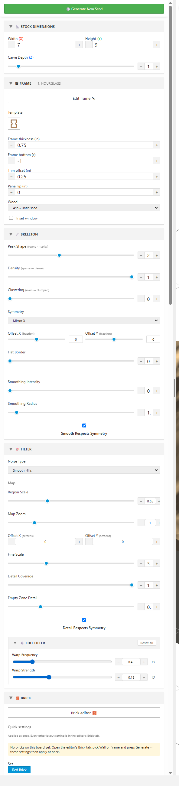This screenshot has height=786, width=179.
Task: Click the Carve Depth slider
Action: pyautogui.click(x=71, y=66)
